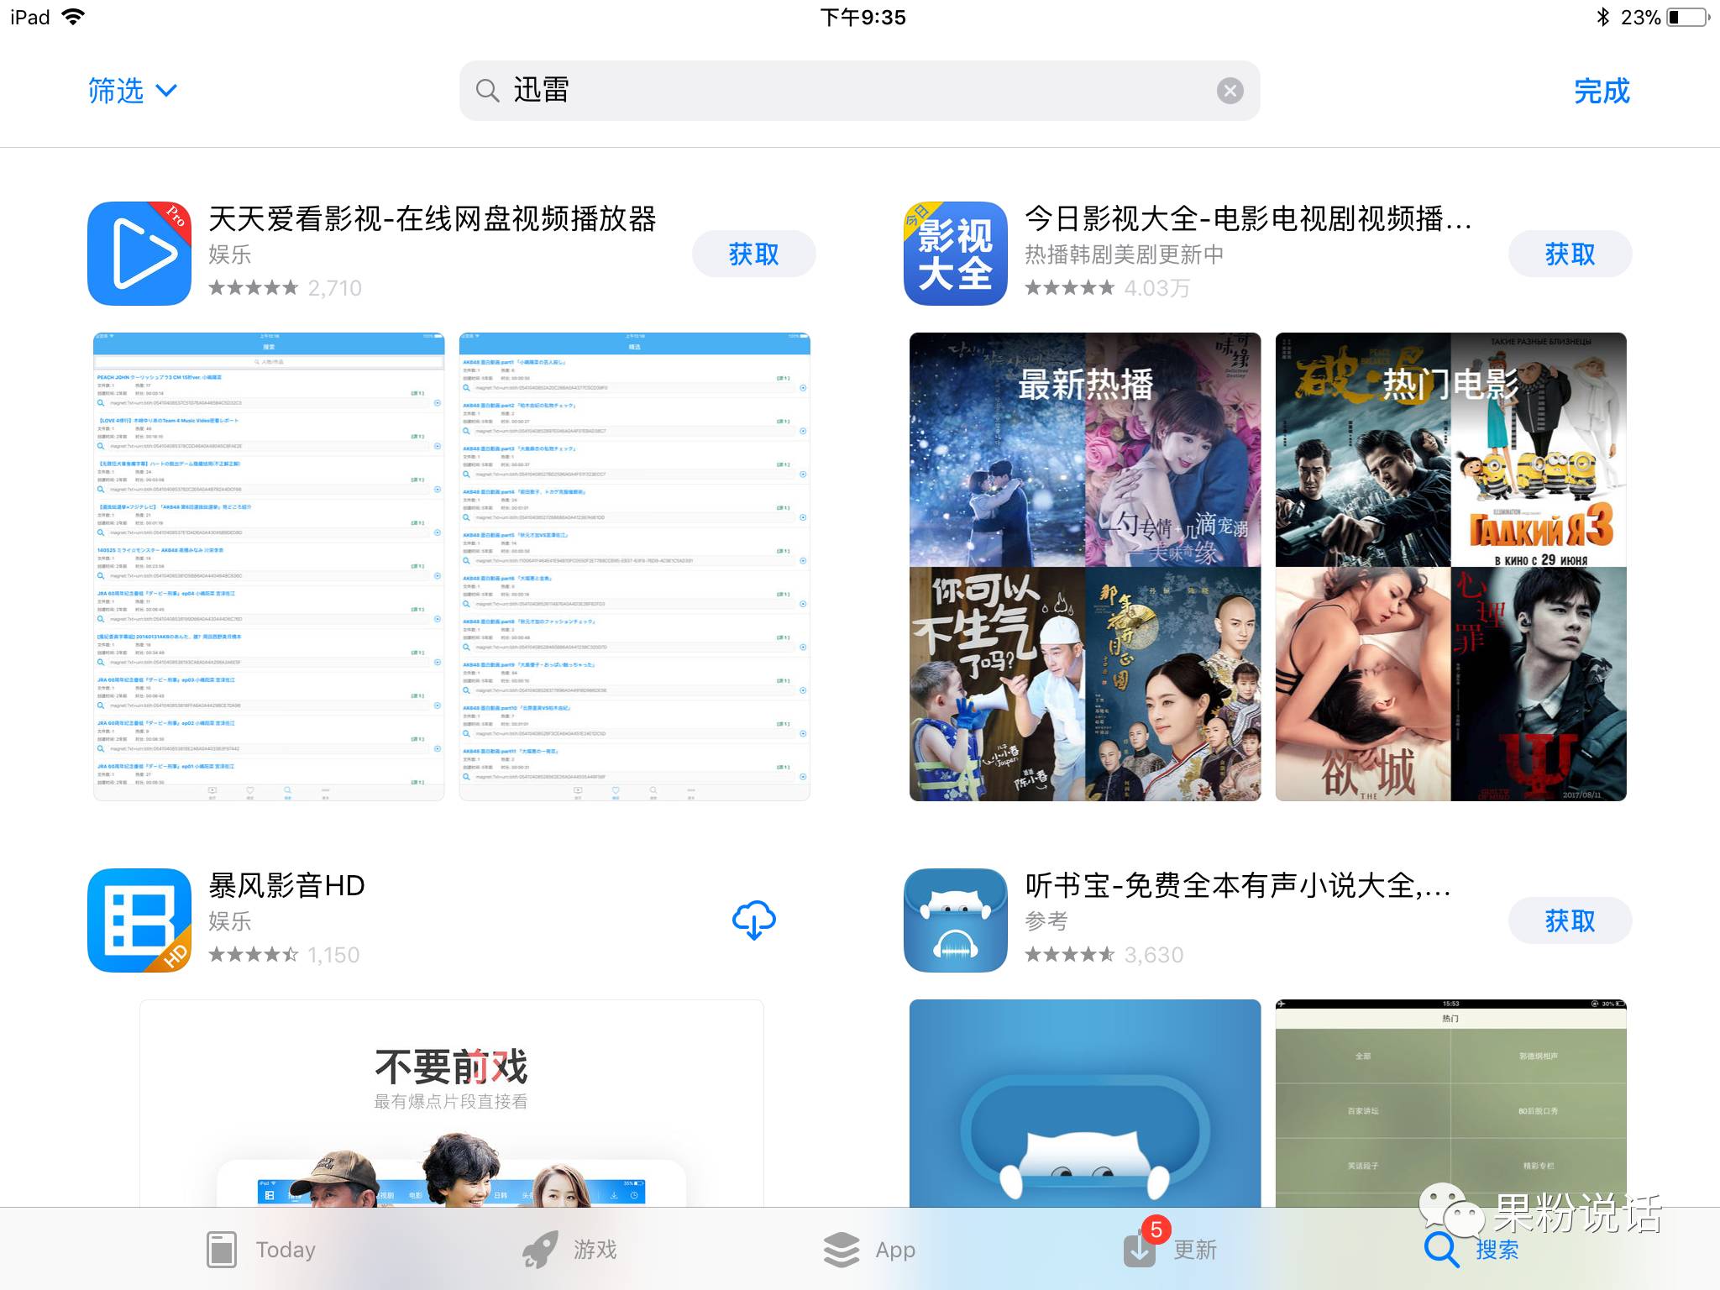View 听书宝 热门 categories screenshot
The width and height of the screenshot is (1720, 1290).
[1451, 1104]
